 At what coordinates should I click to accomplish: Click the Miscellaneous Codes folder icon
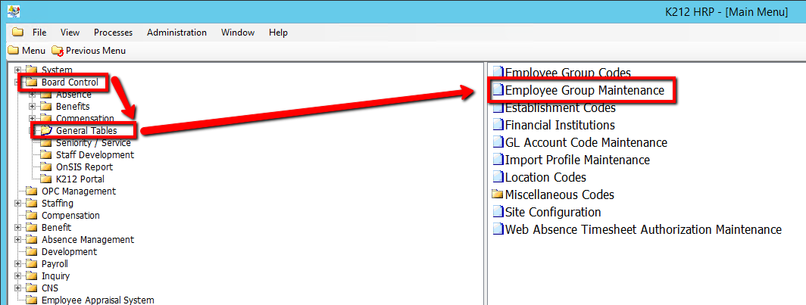[x=498, y=195]
